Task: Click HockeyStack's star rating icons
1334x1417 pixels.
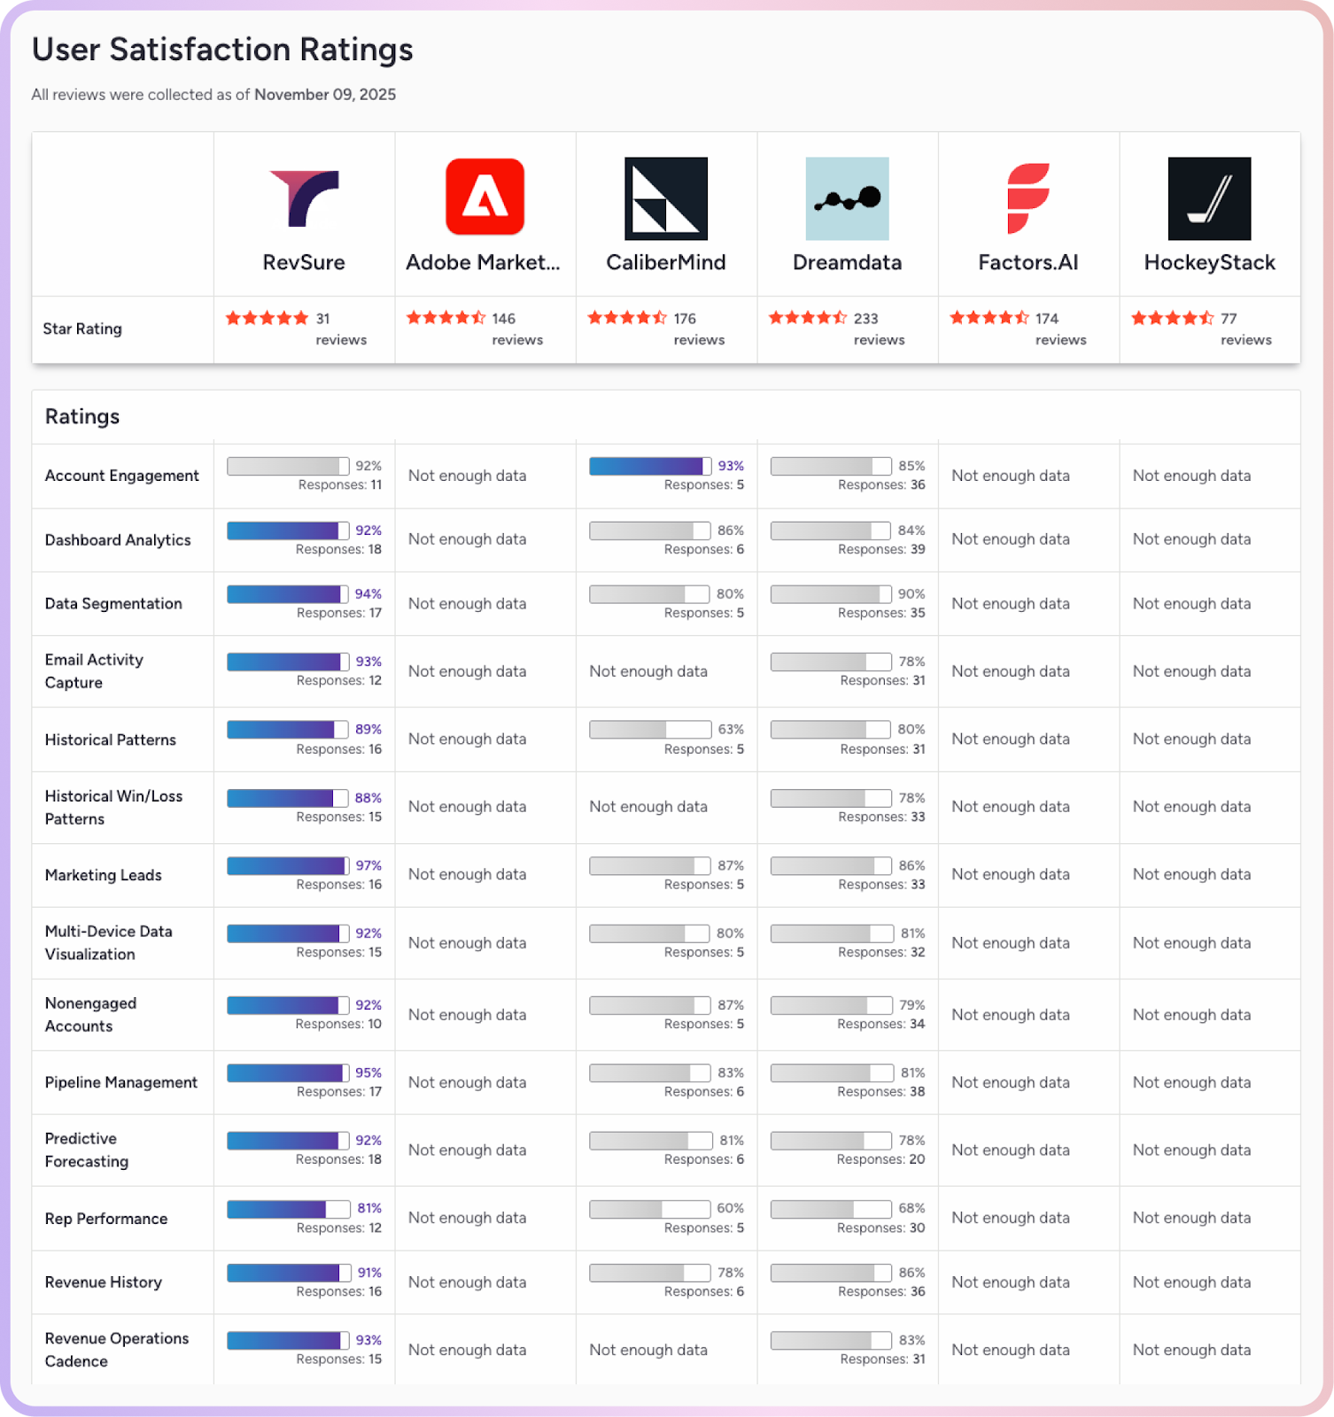Action: [1172, 318]
